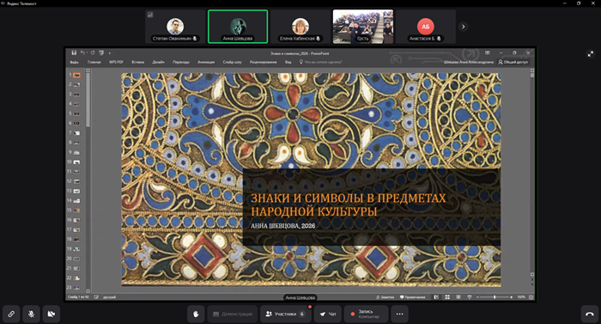Raise hand in the meeting

(x=196, y=314)
